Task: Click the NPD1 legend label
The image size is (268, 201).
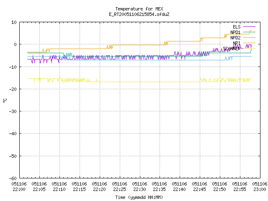Action: pyautogui.click(x=235, y=32)
